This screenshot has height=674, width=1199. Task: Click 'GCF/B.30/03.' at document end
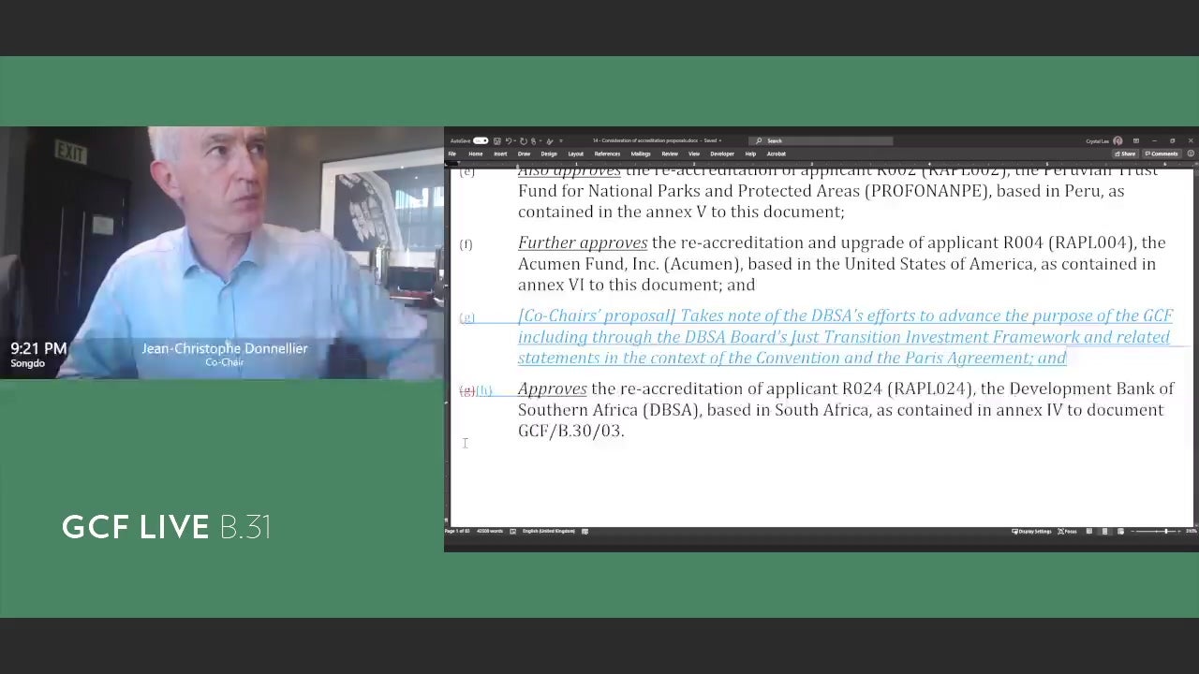click(x=571, y=431)
